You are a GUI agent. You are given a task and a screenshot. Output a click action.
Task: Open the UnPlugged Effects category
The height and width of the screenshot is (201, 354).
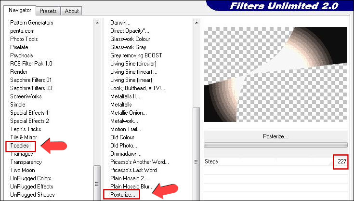tap(32, 187)
